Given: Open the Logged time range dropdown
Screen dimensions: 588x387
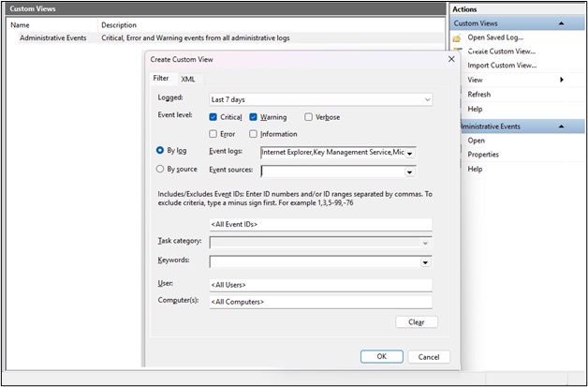Looking at the screenshot, I should [x=427, y=98].
